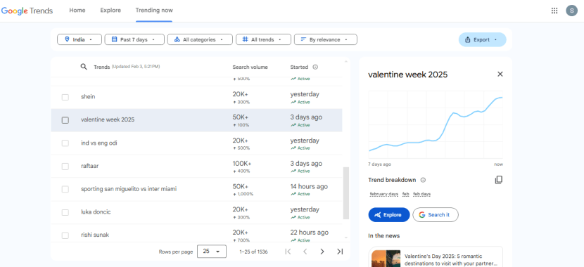Click the info icon next to Started
Image resolution: width=584 pixels, height=267 pixels.
coord(315,67)
